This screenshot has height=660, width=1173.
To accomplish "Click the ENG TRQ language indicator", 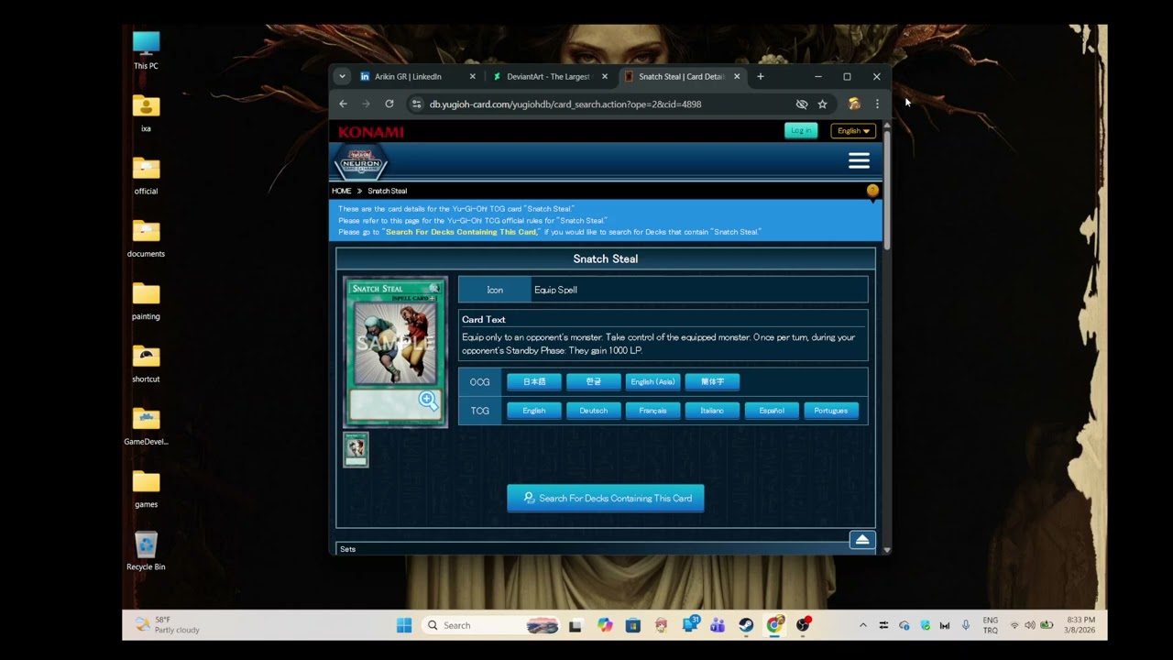I will click(x=991, y=625).
